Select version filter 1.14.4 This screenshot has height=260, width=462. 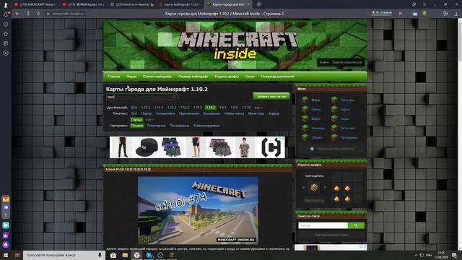[159, 108]
